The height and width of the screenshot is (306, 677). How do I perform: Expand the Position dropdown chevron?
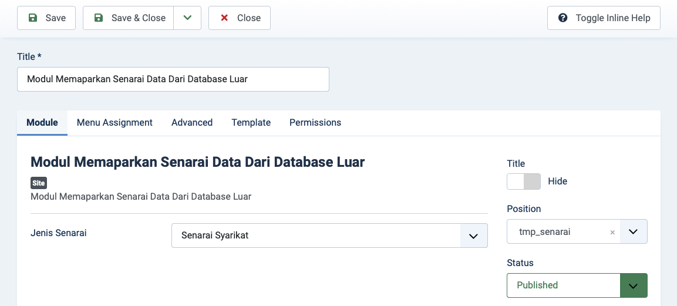633,232
